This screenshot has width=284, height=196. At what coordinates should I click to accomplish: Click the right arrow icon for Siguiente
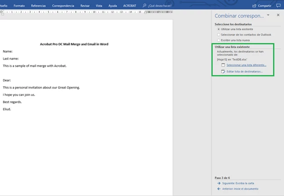point(219,183)
